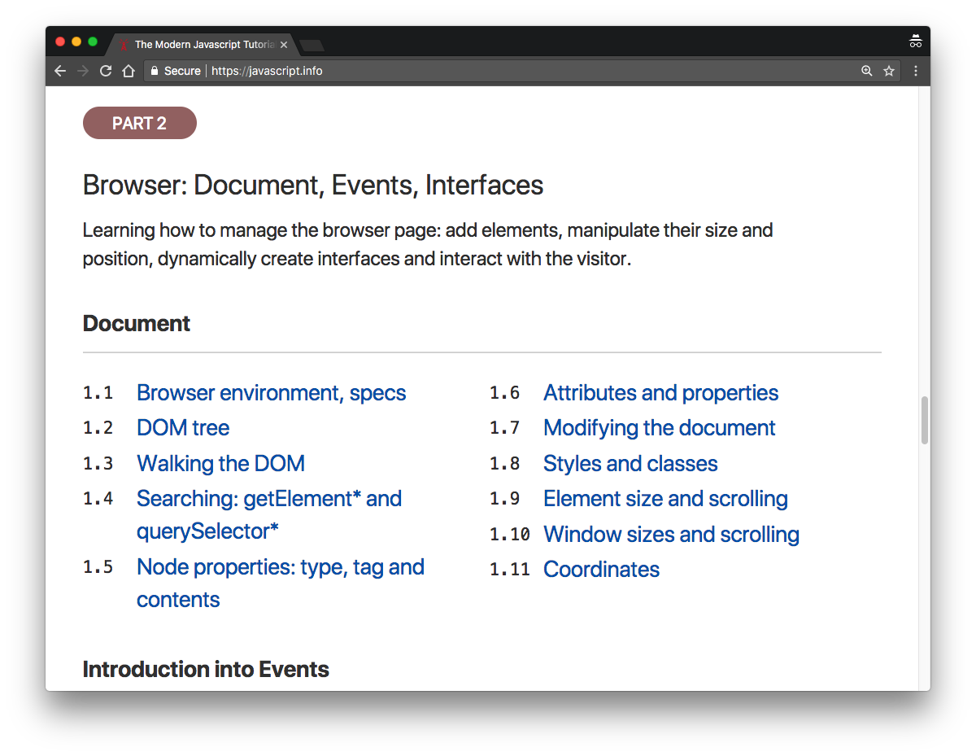Open Searching: getElement* and querySelector* chapter
Image resolution: width=976 pixels, height=756 pixels.
269,514
